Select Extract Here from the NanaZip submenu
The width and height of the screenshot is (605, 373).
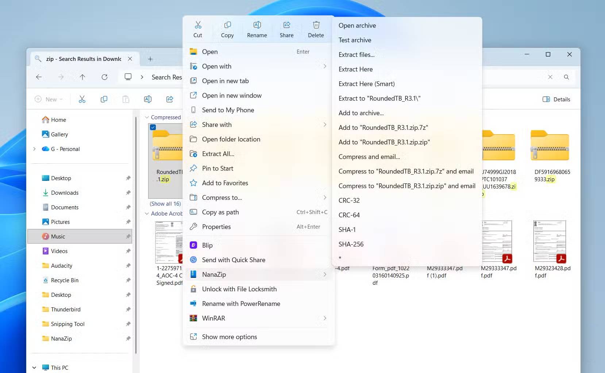pyautogui.click(x=355, y=69)
